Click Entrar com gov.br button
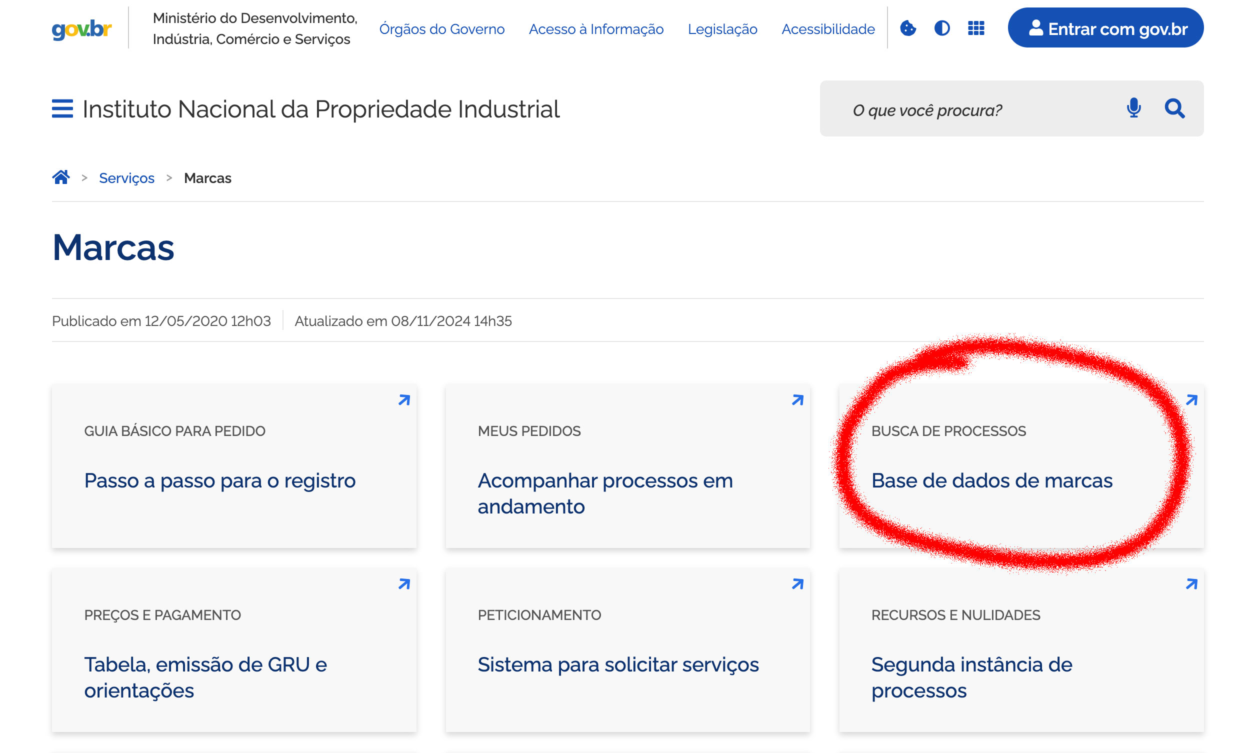The height and width of the screenshot is (753, 1239). click(x=1105, y=28)
